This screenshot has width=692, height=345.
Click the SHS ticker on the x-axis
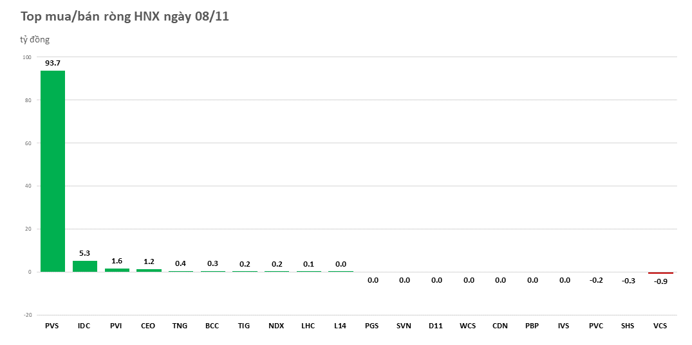pos(628,326)
